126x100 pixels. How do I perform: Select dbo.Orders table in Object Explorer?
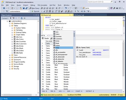[x=20, y=51]
